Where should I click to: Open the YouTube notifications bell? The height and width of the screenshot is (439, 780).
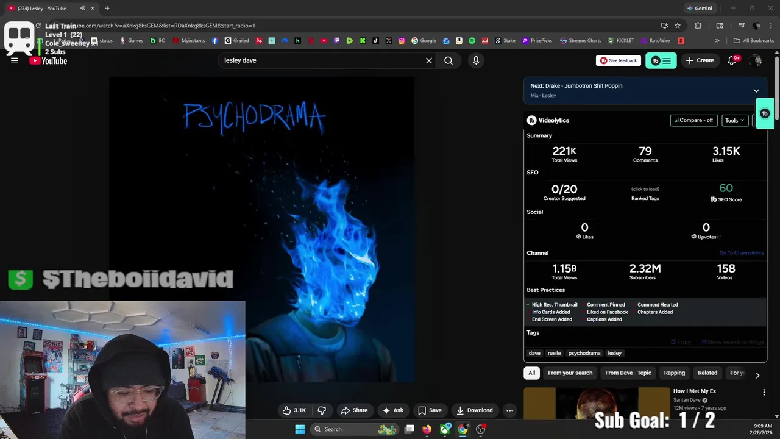[732, 60]
